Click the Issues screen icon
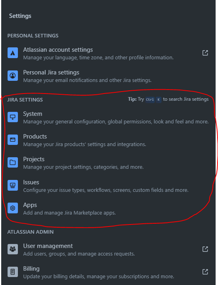This screenshot has height=285, width=218. [13, 185]
